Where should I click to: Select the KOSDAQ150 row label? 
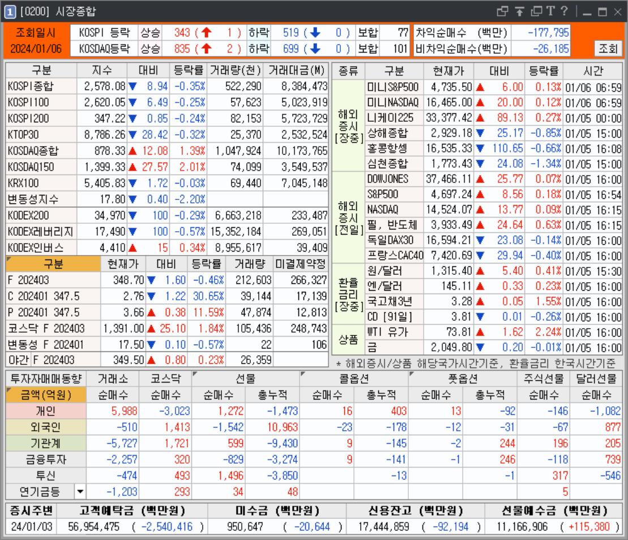tap(41, 167)
